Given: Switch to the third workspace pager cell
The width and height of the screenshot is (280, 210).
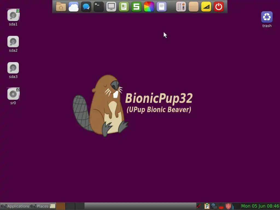Looking at the screenshot, I should coord(80,206).
